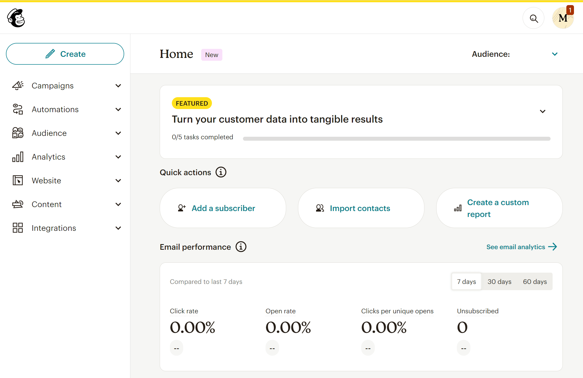Select the 60 days time filter
This screenshot has height=378, width=583.
pyautogui.click(x=534, y=281)
